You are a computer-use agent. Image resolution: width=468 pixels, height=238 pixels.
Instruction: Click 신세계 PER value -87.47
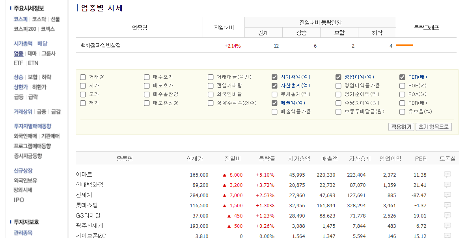coord(419,196)
